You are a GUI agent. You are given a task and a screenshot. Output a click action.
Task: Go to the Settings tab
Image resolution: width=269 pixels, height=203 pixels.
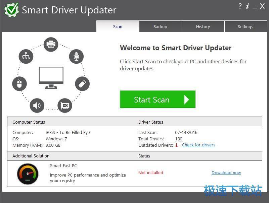coord(245,26)
